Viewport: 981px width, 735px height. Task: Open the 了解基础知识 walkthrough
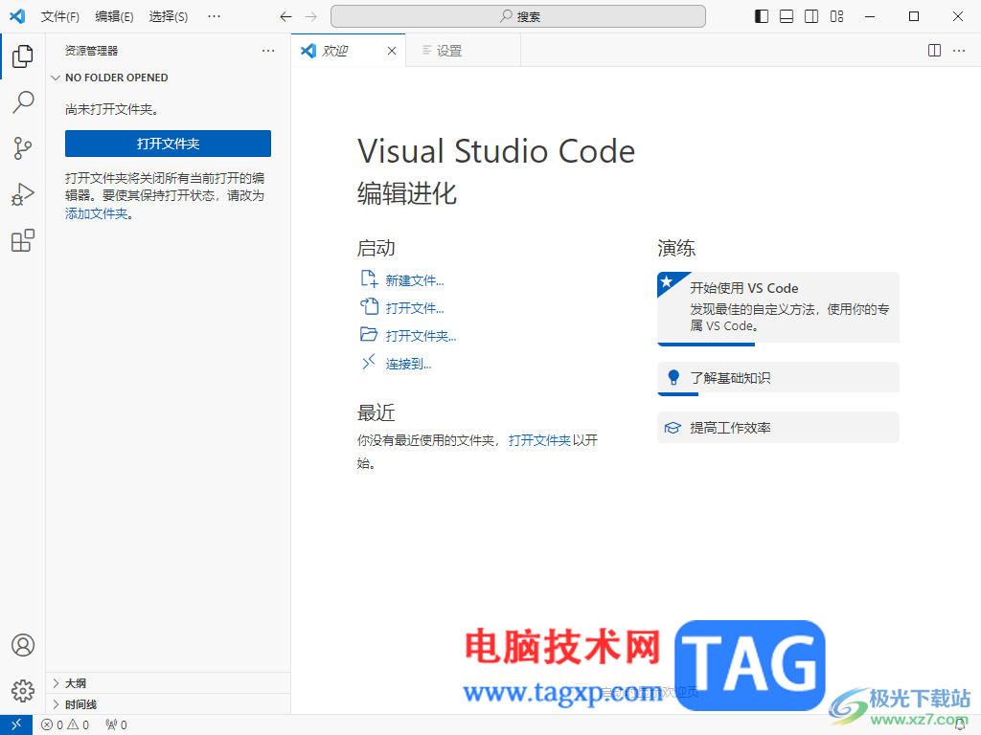pos(778,377)
